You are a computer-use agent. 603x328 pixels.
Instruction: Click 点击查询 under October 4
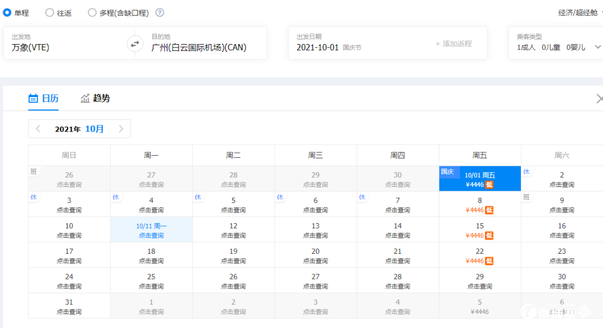(151, 210)
